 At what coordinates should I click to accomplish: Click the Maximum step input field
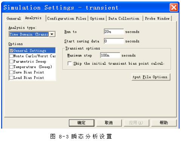pyautogui.click(x=110, y=55)
